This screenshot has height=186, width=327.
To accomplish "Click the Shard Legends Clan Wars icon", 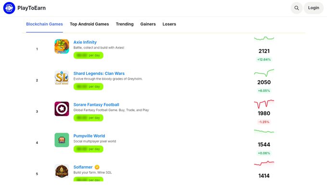I will [62, 77].
